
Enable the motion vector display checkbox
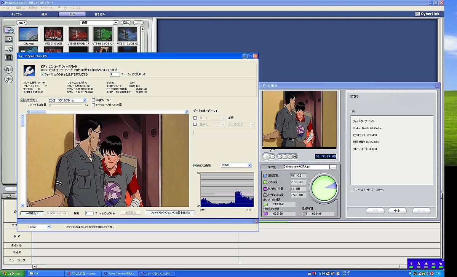(93, 105)
